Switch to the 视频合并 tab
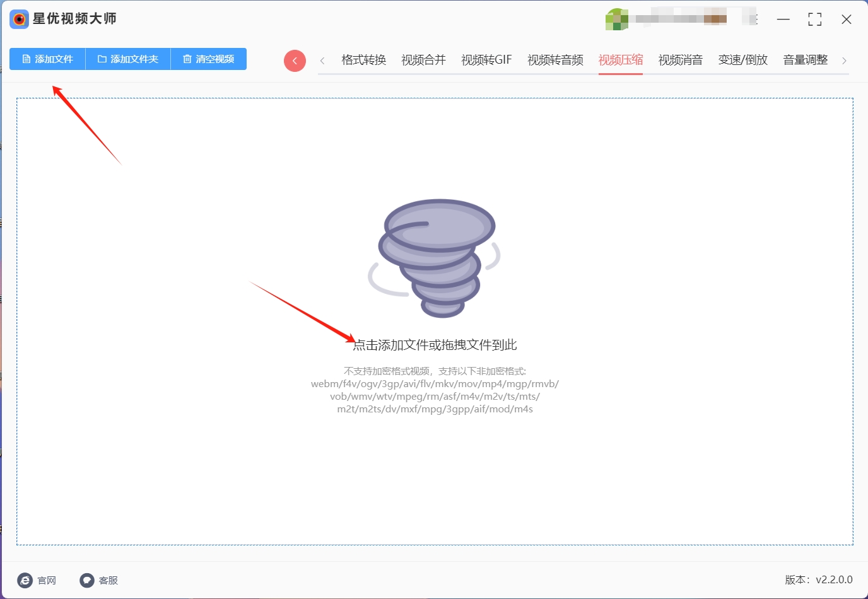Viewport: 868px width, 599px height. pos(423,60)
